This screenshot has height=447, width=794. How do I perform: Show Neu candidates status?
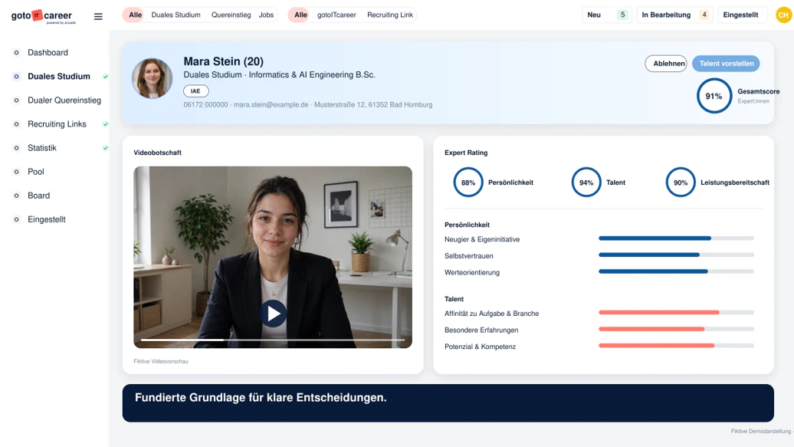607,15
